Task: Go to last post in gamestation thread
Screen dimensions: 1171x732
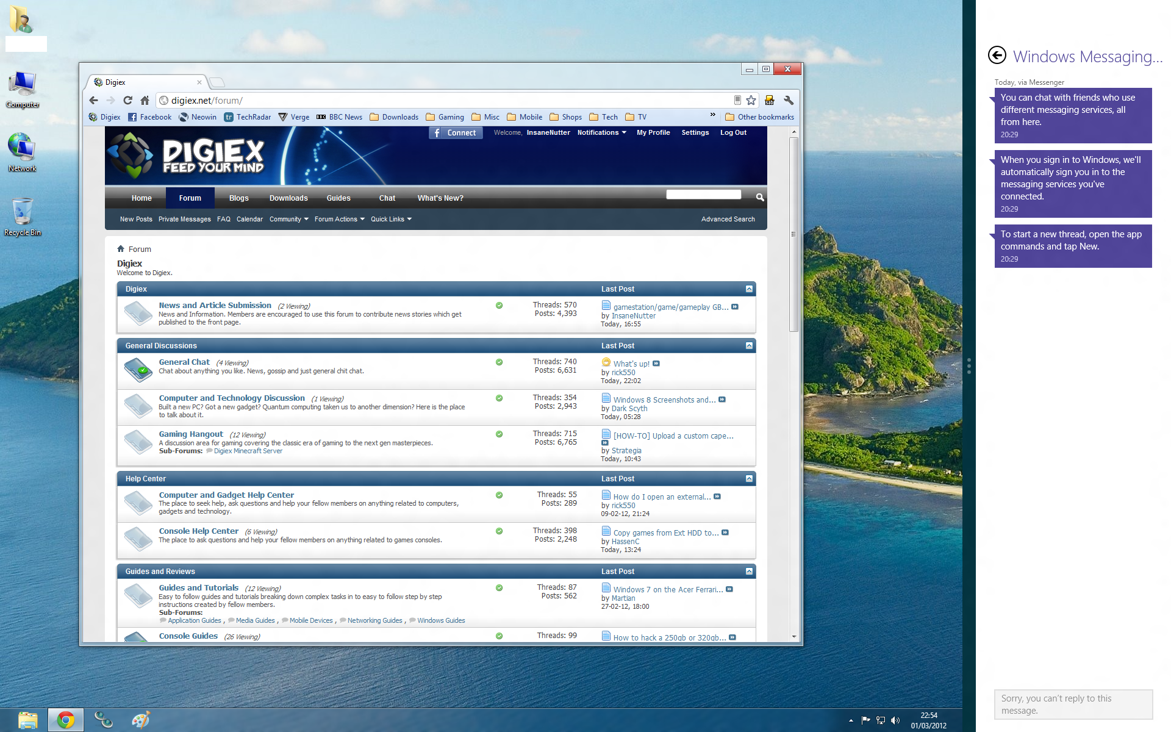Action: pyautogui.click(x=735, y=307)
